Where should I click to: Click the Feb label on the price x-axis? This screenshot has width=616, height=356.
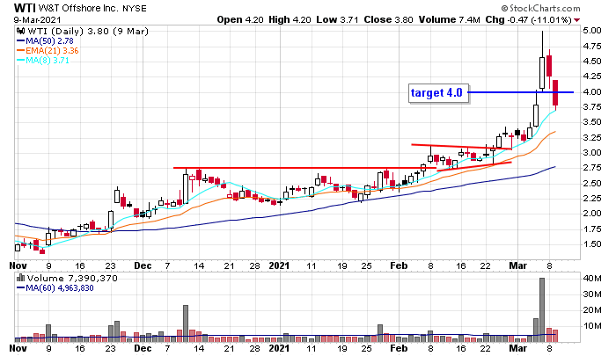point(400,265)
